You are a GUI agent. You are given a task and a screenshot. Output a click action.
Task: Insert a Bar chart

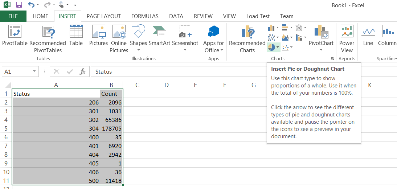(x=285, y=28)
